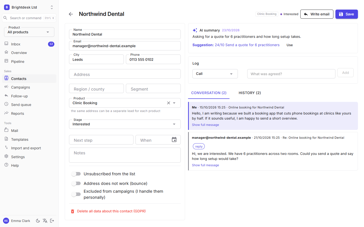Show full message from manager@northwind-dental.example
364x227 pixels.
(x=206, y=165)
